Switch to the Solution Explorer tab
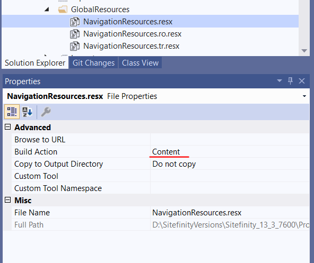The width and height of the screenshot is (314, 263). [35, 63]
